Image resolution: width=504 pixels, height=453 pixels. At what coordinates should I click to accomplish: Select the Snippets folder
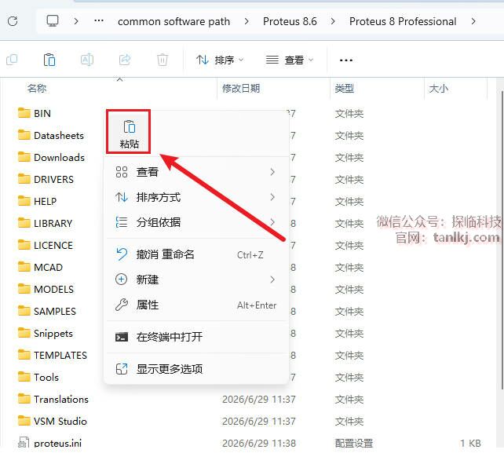point(46,333)
